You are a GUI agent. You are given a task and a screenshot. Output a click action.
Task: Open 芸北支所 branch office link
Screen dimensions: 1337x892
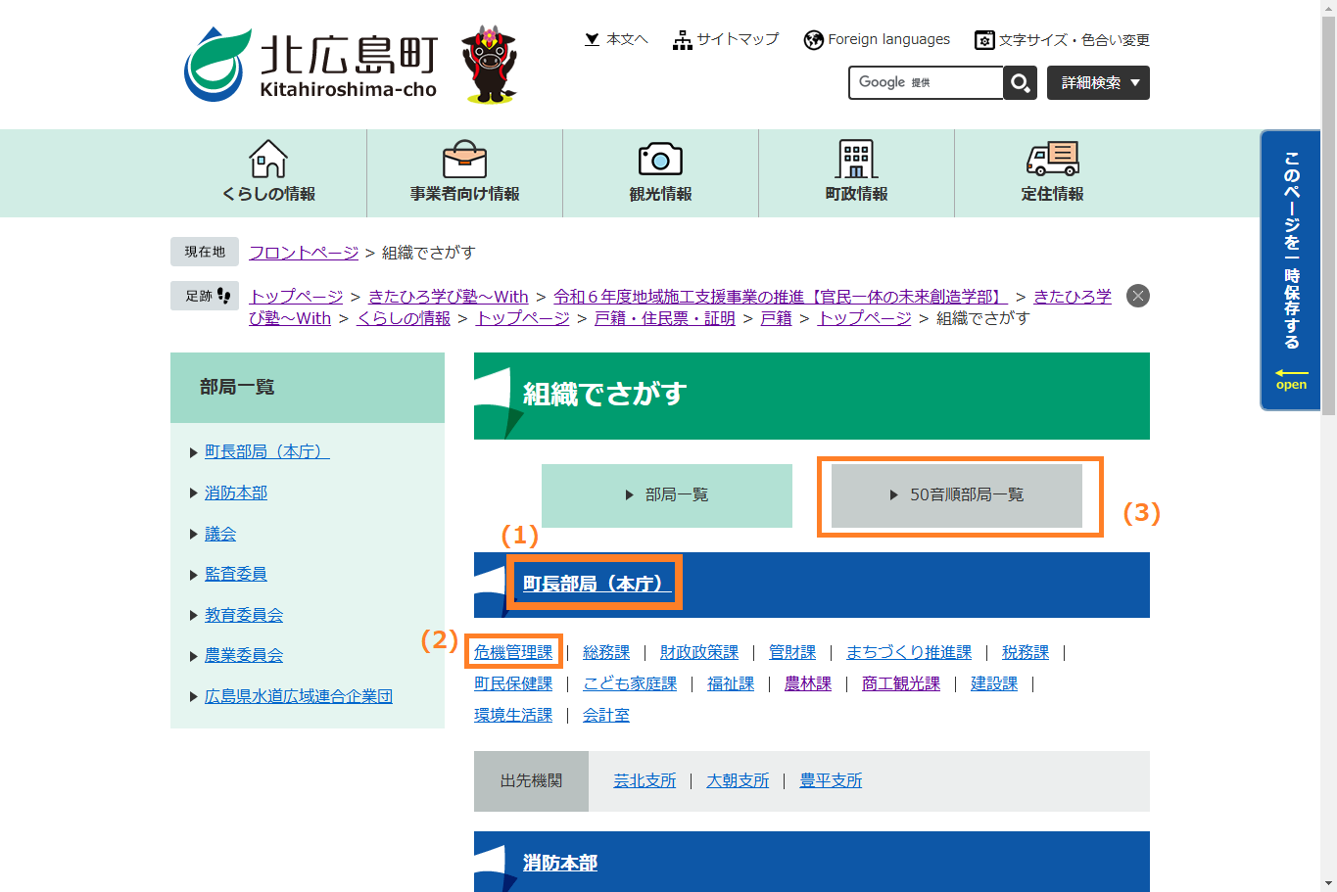click(x=645, y=780)
